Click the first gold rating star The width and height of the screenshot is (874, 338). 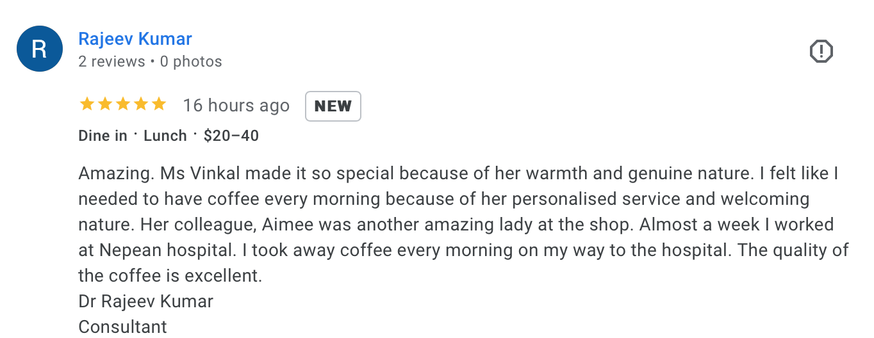pos(87,104)
